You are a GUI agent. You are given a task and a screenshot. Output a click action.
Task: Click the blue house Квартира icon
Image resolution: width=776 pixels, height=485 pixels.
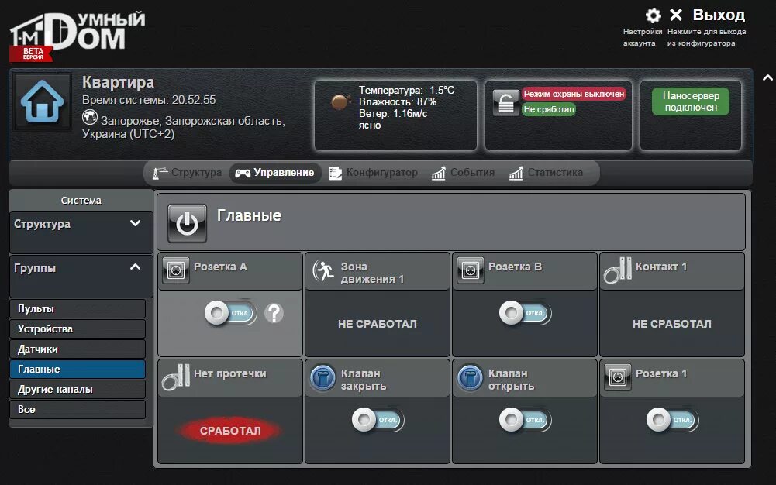coord(42,101)
